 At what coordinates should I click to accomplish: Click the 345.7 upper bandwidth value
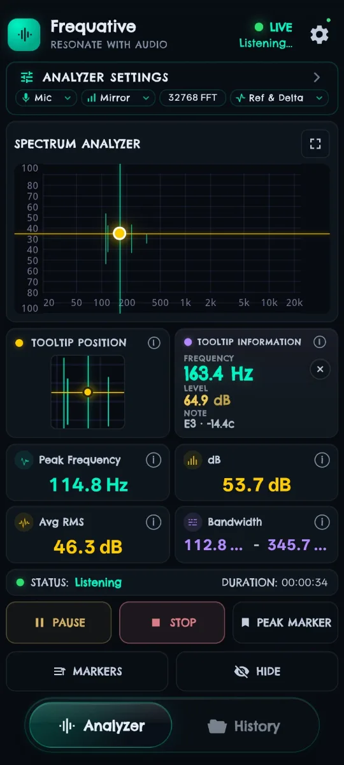pos(297,546)
